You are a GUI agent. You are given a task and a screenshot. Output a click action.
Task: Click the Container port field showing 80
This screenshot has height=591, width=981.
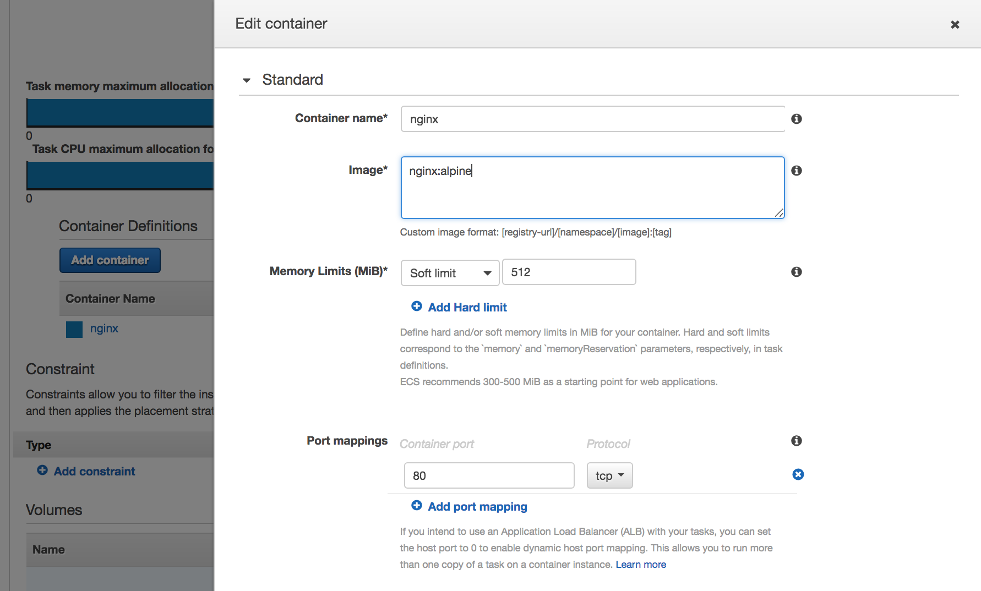tap(489, 475)
